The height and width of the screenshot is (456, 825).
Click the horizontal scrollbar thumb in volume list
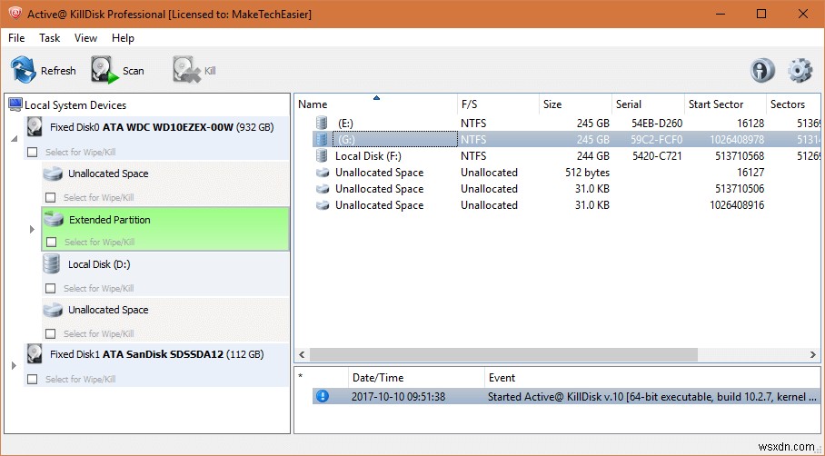coord(503,354)
